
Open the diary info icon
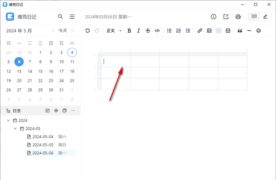tap(213, 17)
